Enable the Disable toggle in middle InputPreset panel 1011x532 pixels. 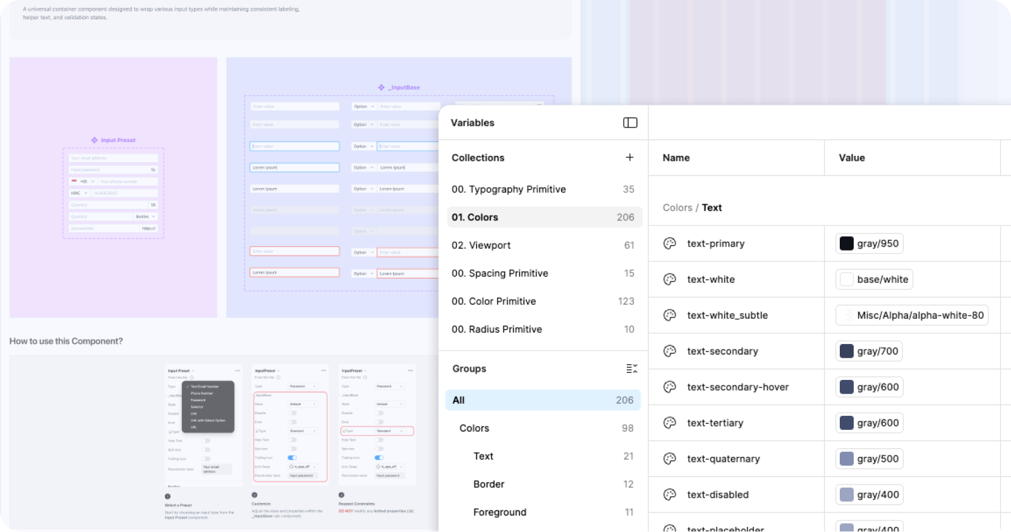pos(293,413)
